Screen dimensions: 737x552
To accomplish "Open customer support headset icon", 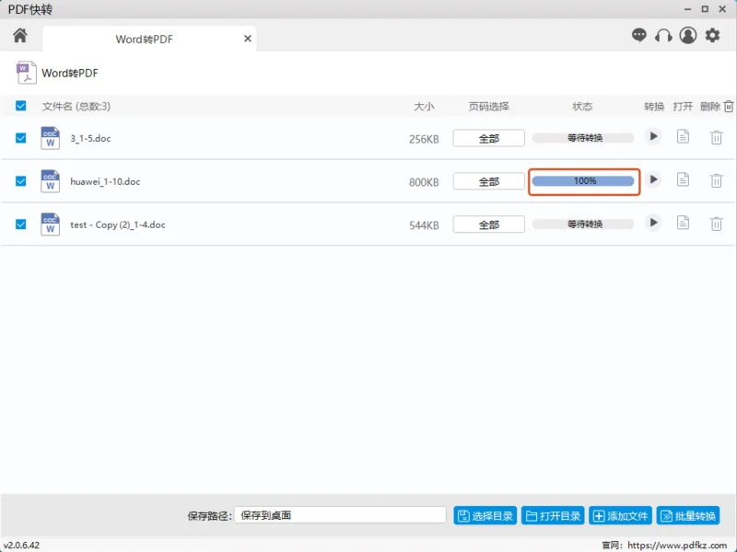I will pyautogui.click(x=663, y=36).
